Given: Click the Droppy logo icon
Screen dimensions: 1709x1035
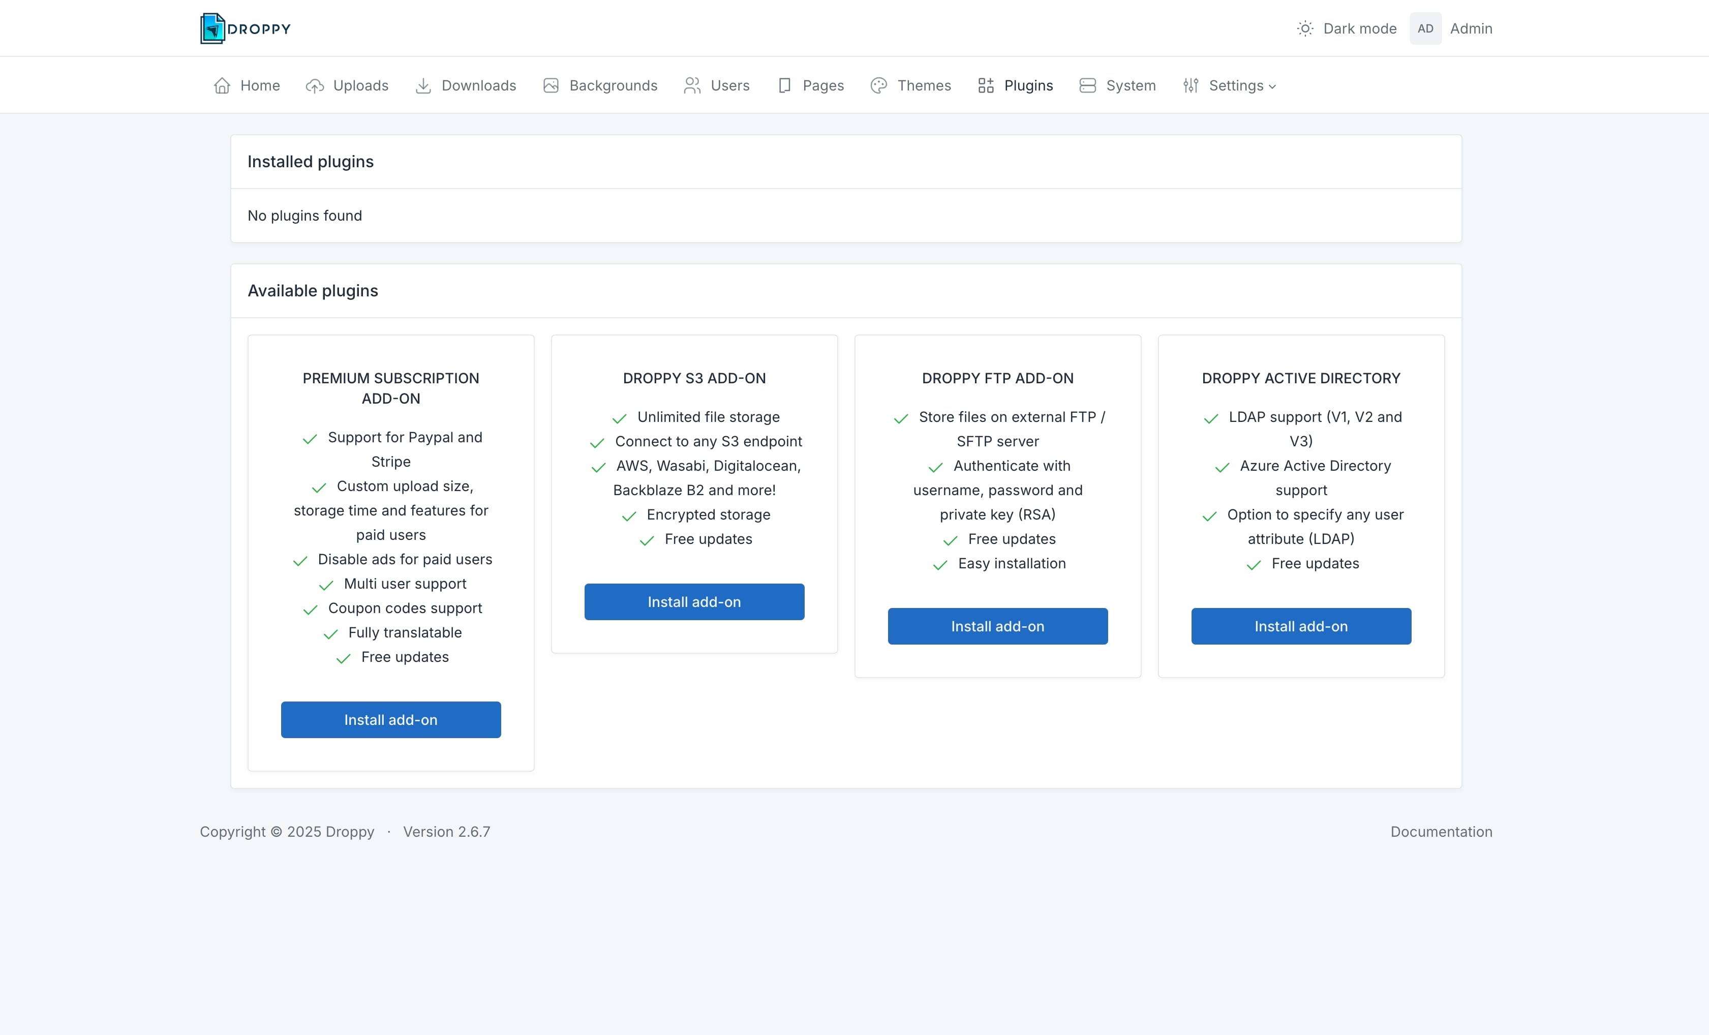Looking at the screenshot, I should (x=212, y=28).
